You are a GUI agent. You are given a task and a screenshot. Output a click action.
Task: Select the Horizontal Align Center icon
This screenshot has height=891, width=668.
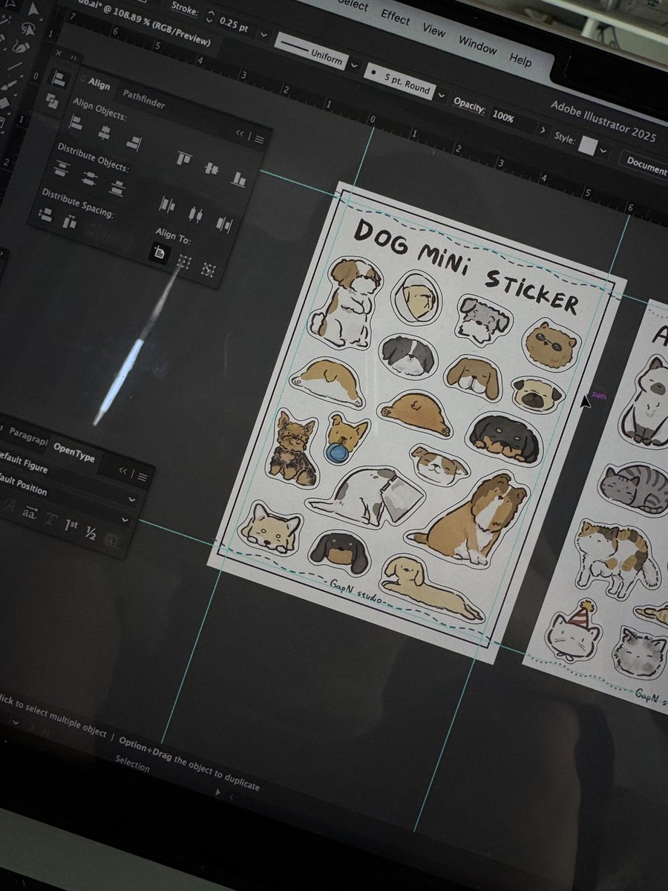pos(104,134)
